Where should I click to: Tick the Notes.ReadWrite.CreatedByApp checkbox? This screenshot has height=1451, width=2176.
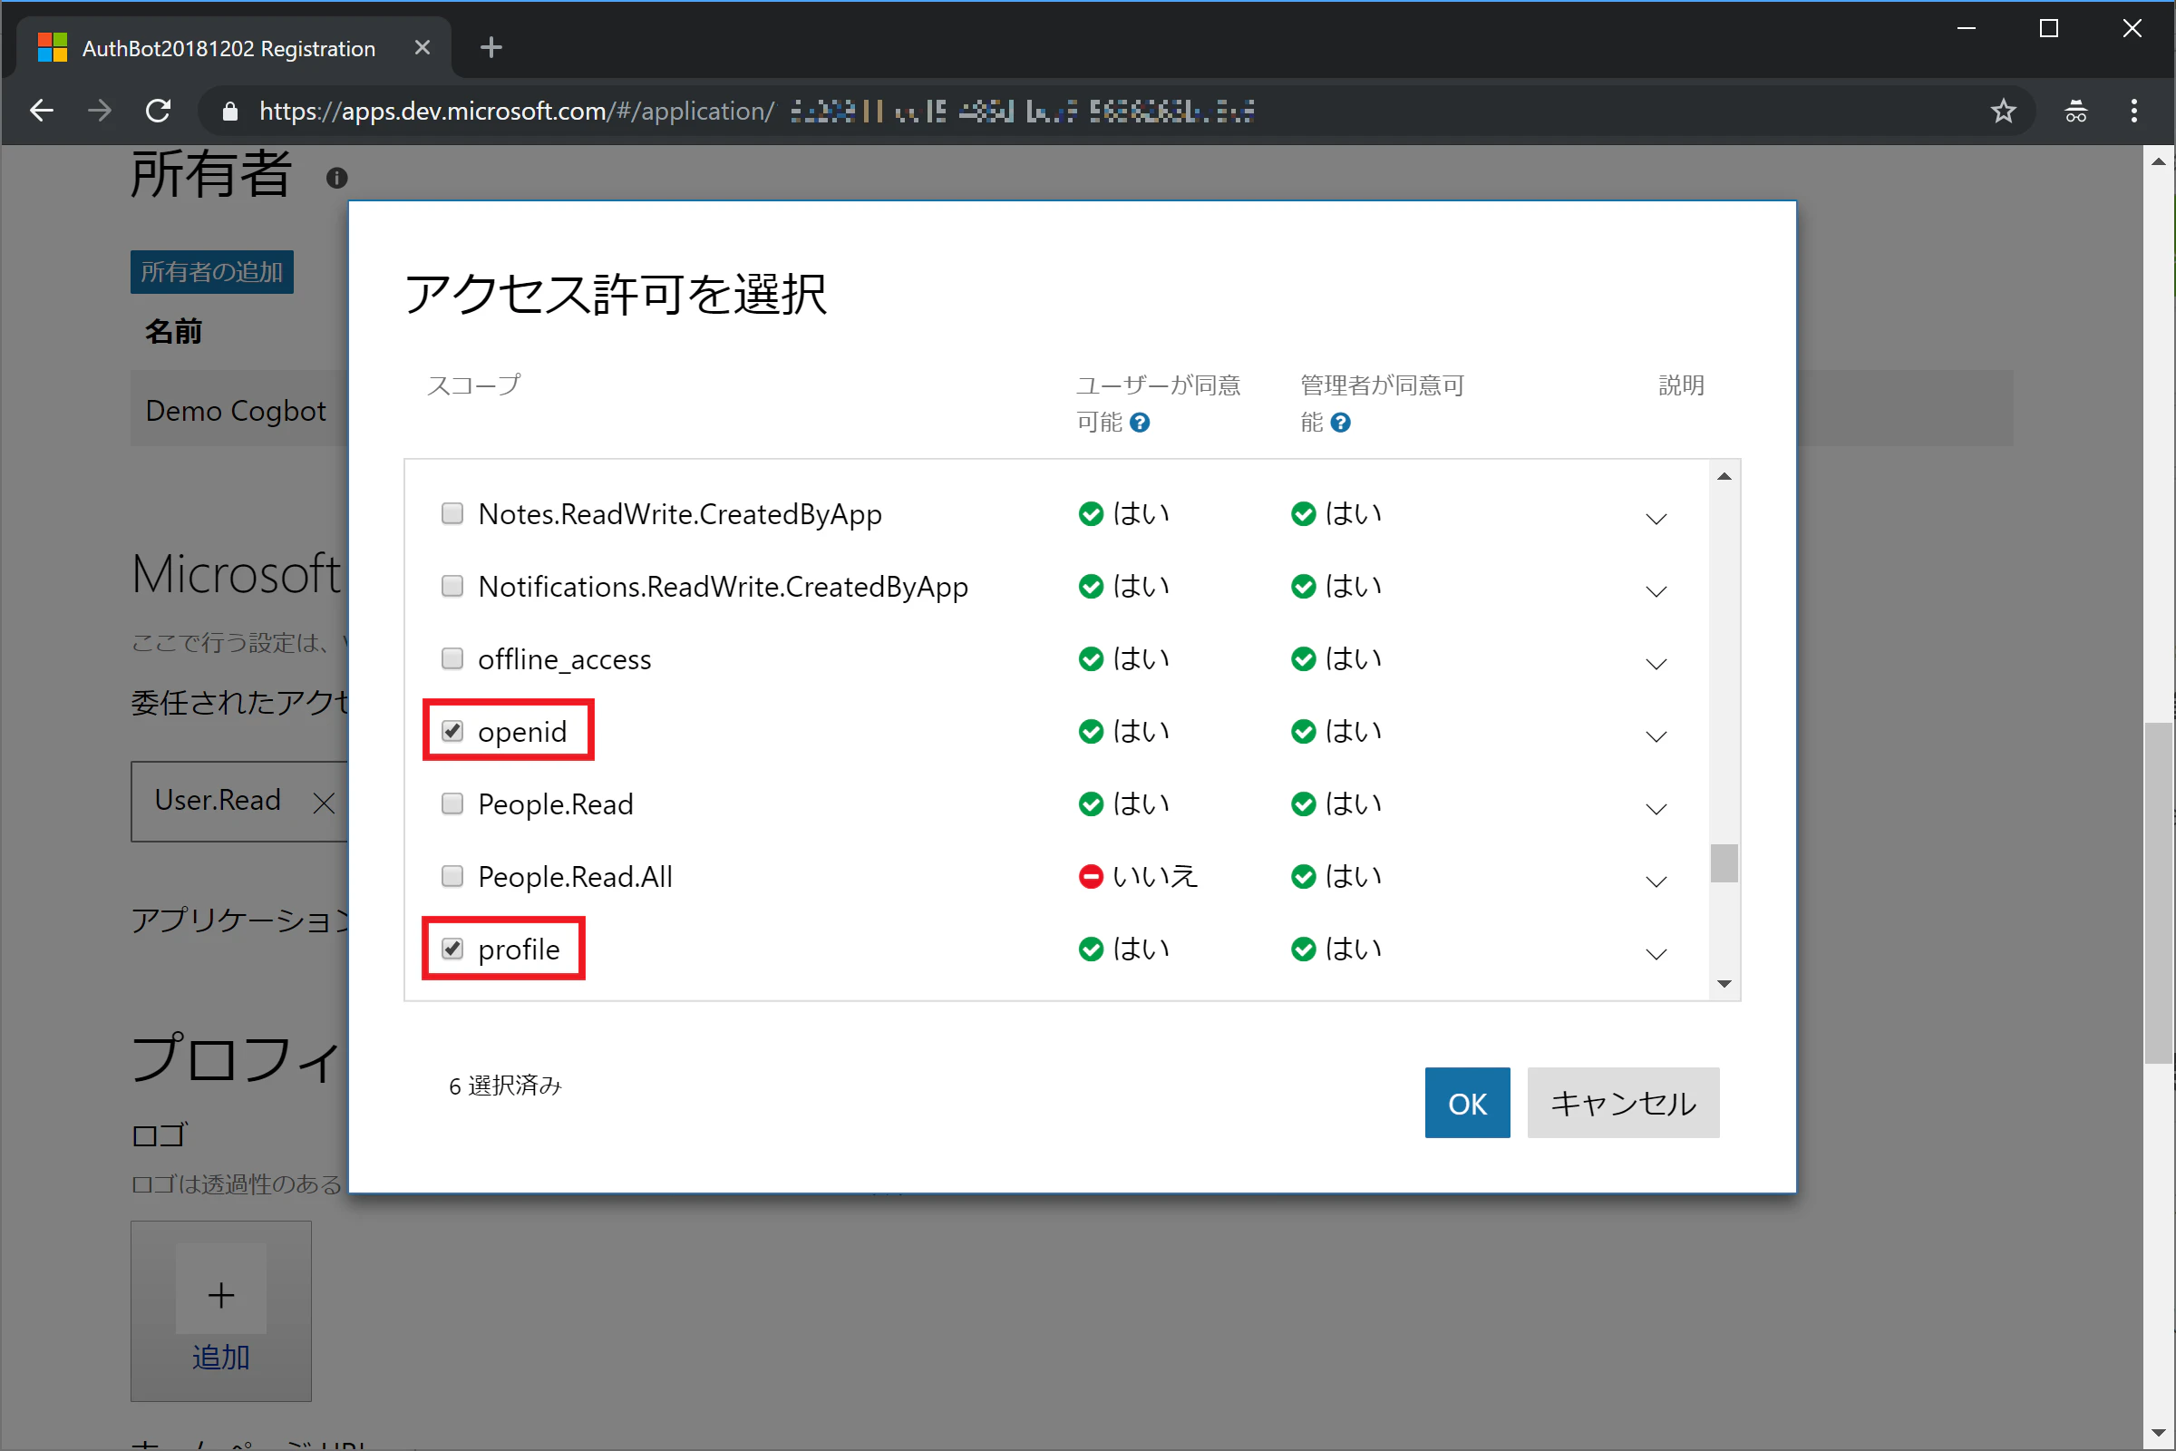[x=452, y=513]
